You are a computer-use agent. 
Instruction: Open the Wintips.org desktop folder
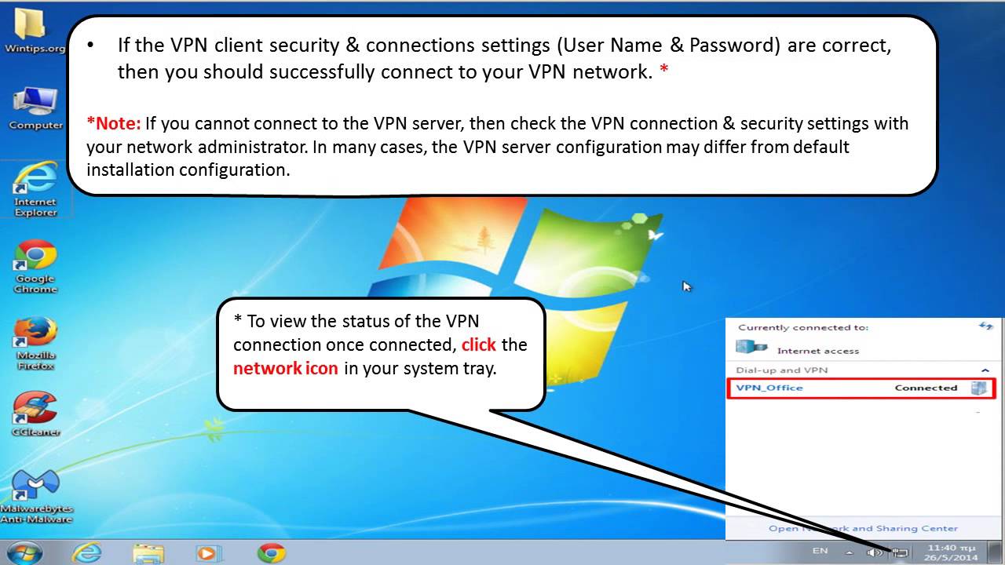tap(34, 31)
